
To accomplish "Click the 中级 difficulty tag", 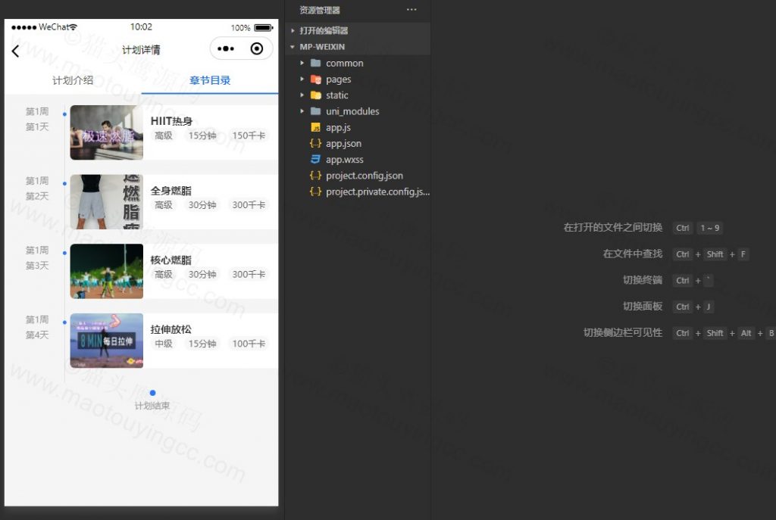I will 164,344.
